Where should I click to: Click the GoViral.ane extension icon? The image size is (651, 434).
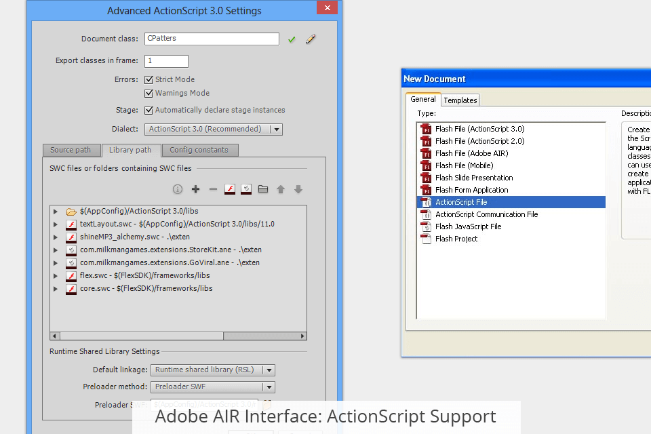click(71, 263)
